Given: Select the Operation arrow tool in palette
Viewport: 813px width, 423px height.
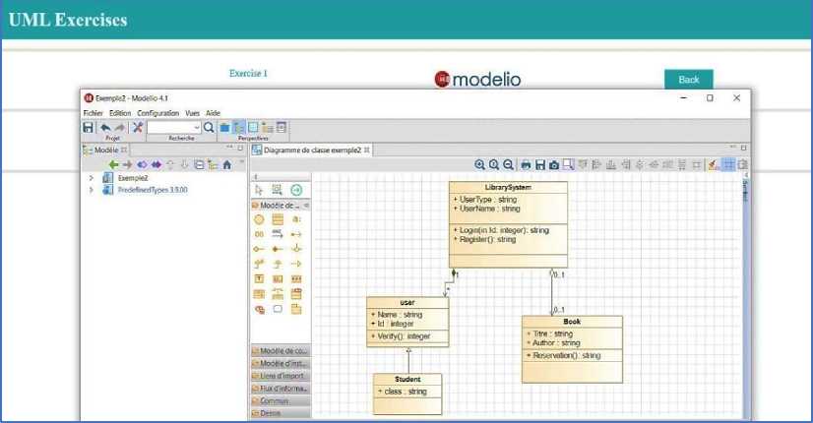Looking at the screenshot, I should [x=278, y=234].
